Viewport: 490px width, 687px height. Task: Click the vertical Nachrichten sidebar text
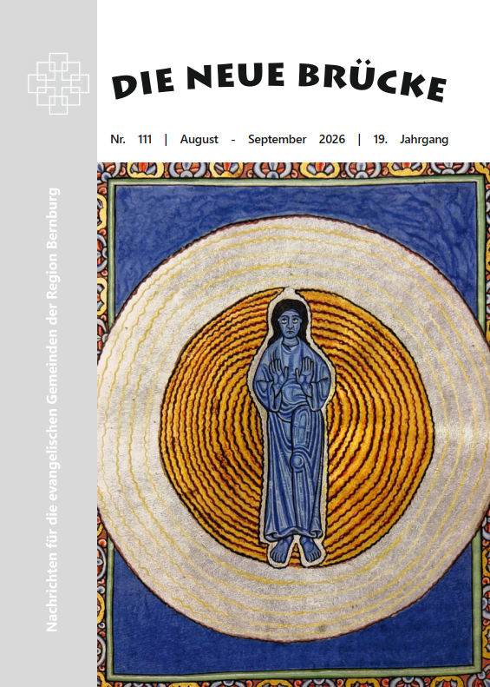(x=52, y=410)
